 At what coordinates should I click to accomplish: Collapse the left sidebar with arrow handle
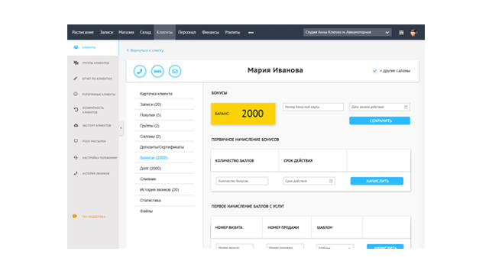click(121, 128)
